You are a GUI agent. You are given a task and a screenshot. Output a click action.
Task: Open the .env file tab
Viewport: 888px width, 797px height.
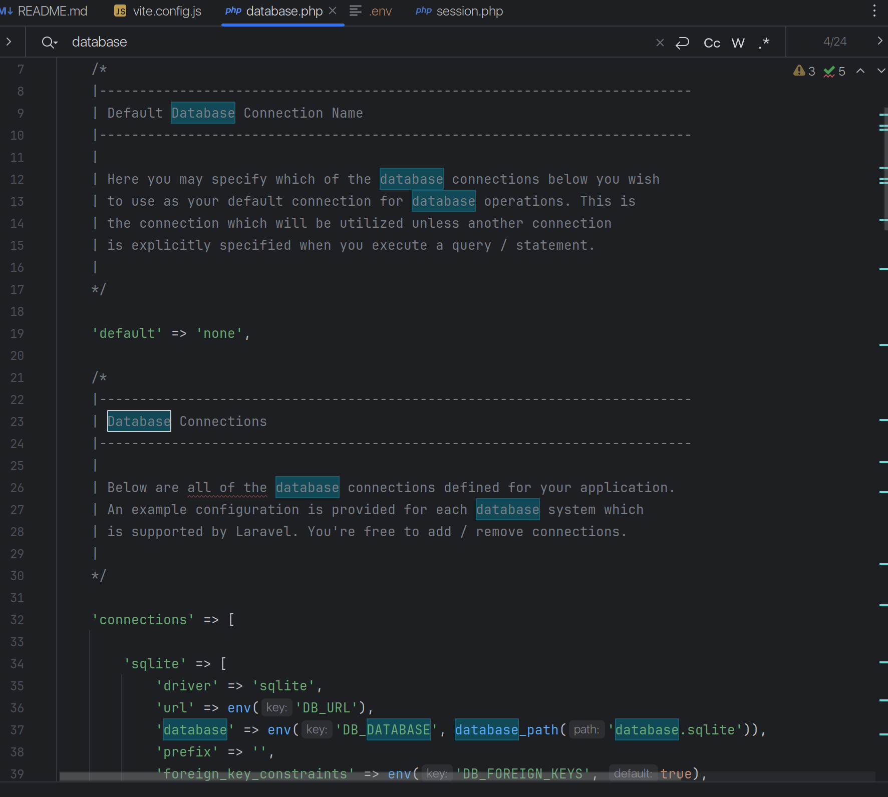pos(371,11)
